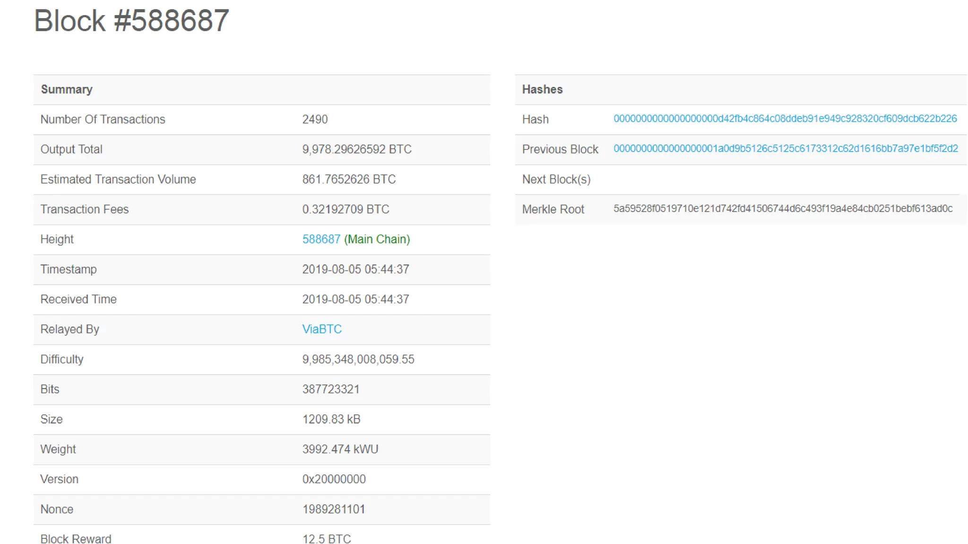
Task: Click the Merkle Root hash value
Action: pyautogui.click(x=783, y=209)
